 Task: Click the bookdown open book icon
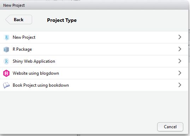click(6, 85)
